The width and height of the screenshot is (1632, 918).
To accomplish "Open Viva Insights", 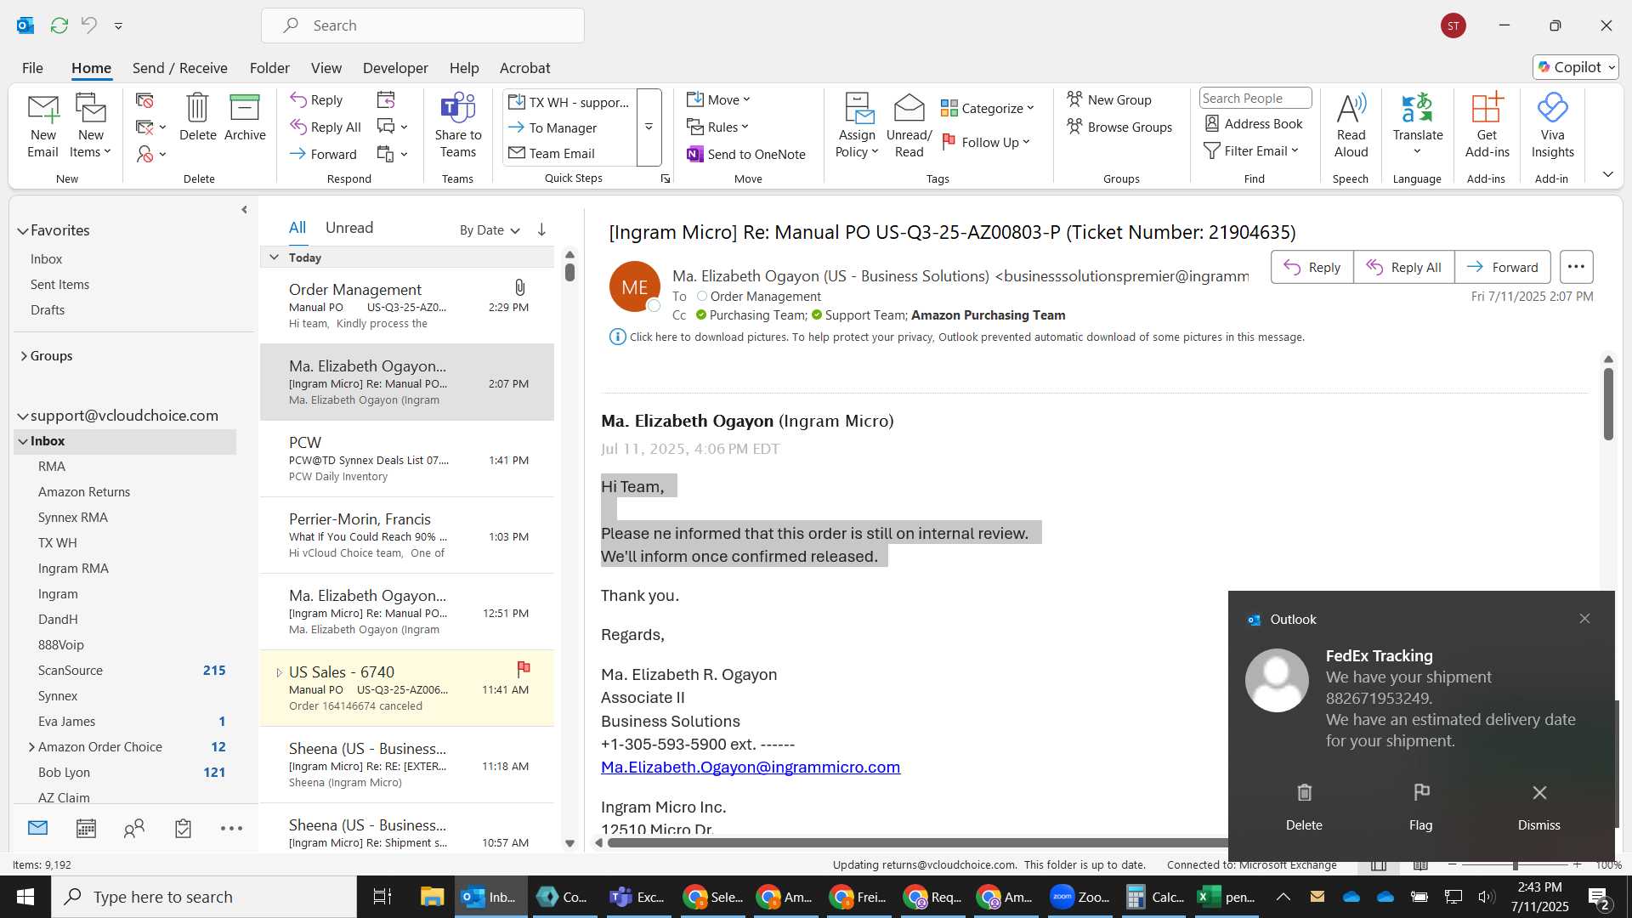I will pyautogui.click(x=1552, y=126).
